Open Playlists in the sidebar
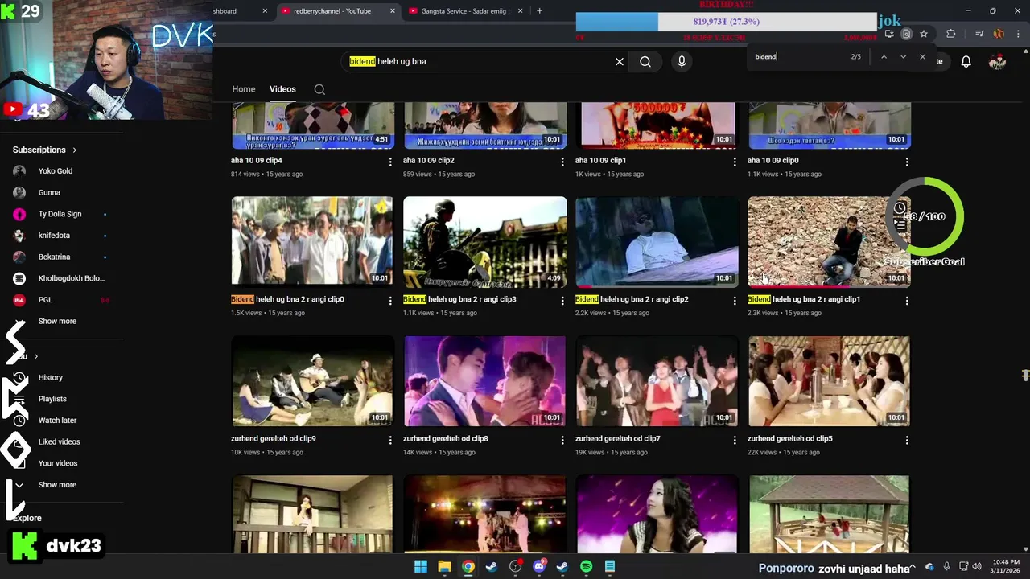1030x579 pixels. click(x=52, y=399)
